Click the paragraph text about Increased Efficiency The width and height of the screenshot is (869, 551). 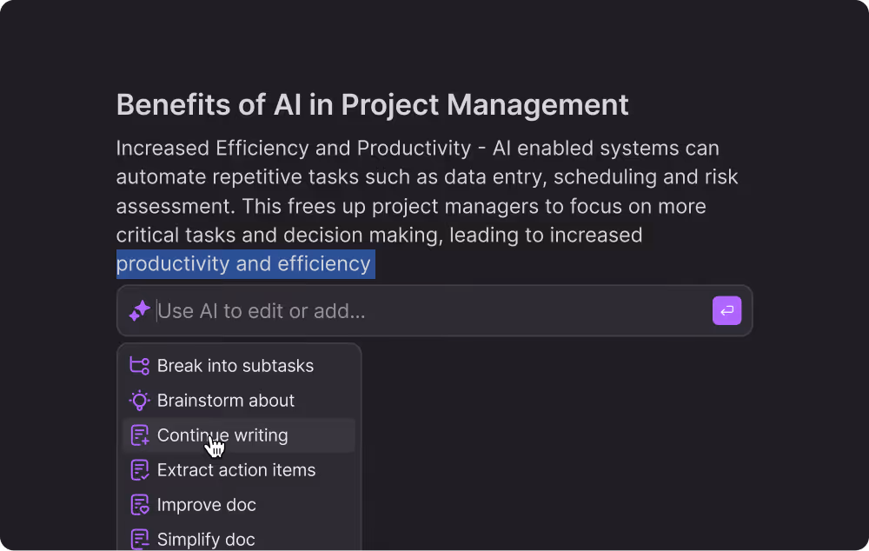[426, 191]
